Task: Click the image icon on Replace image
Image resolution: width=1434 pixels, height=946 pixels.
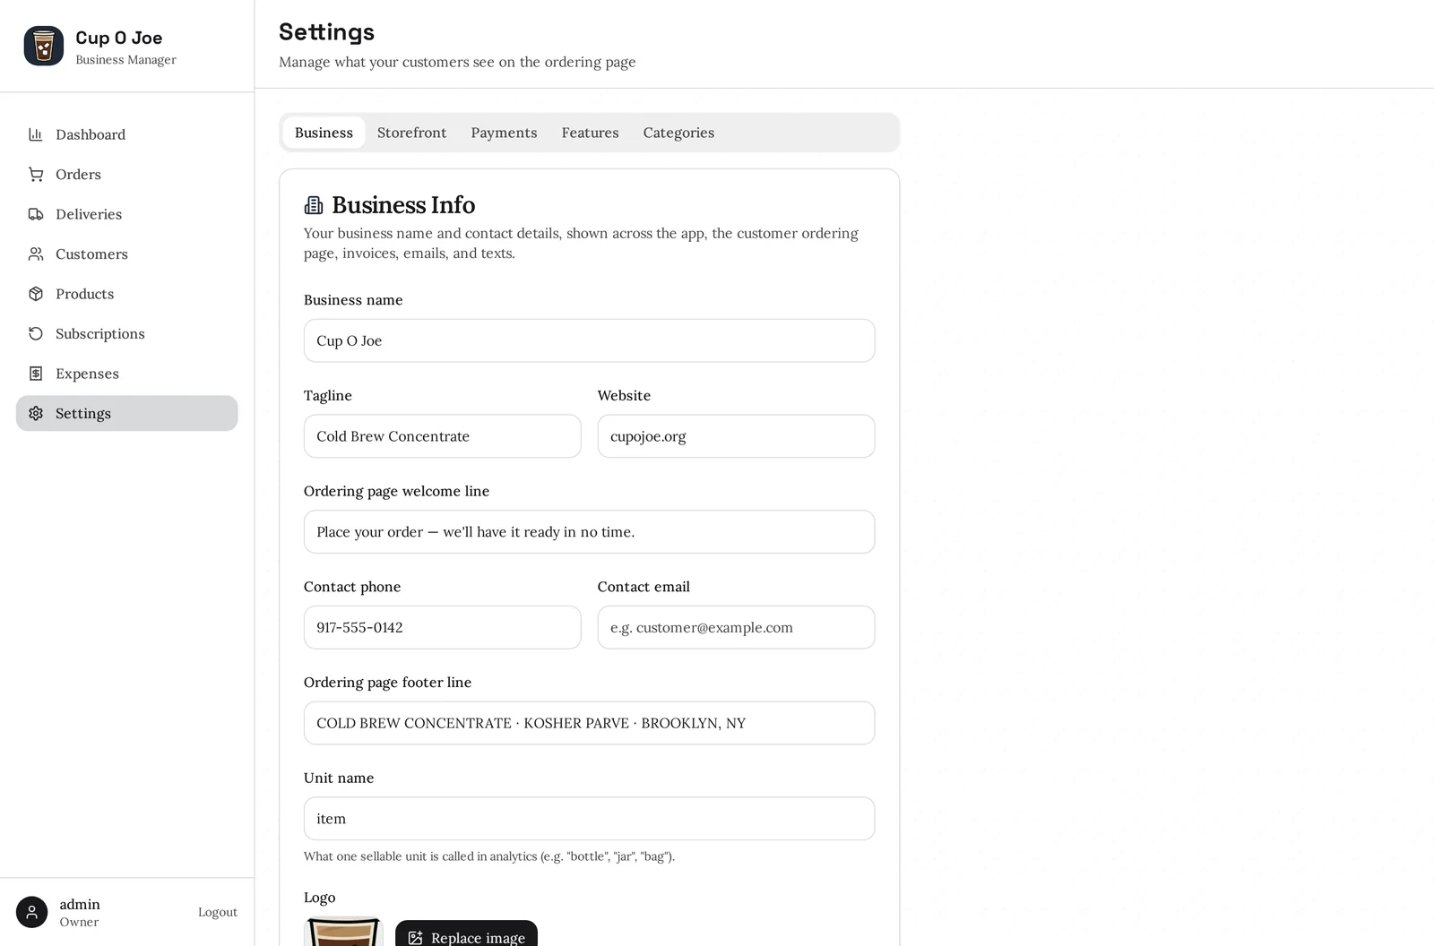Action: click(415, 938)
